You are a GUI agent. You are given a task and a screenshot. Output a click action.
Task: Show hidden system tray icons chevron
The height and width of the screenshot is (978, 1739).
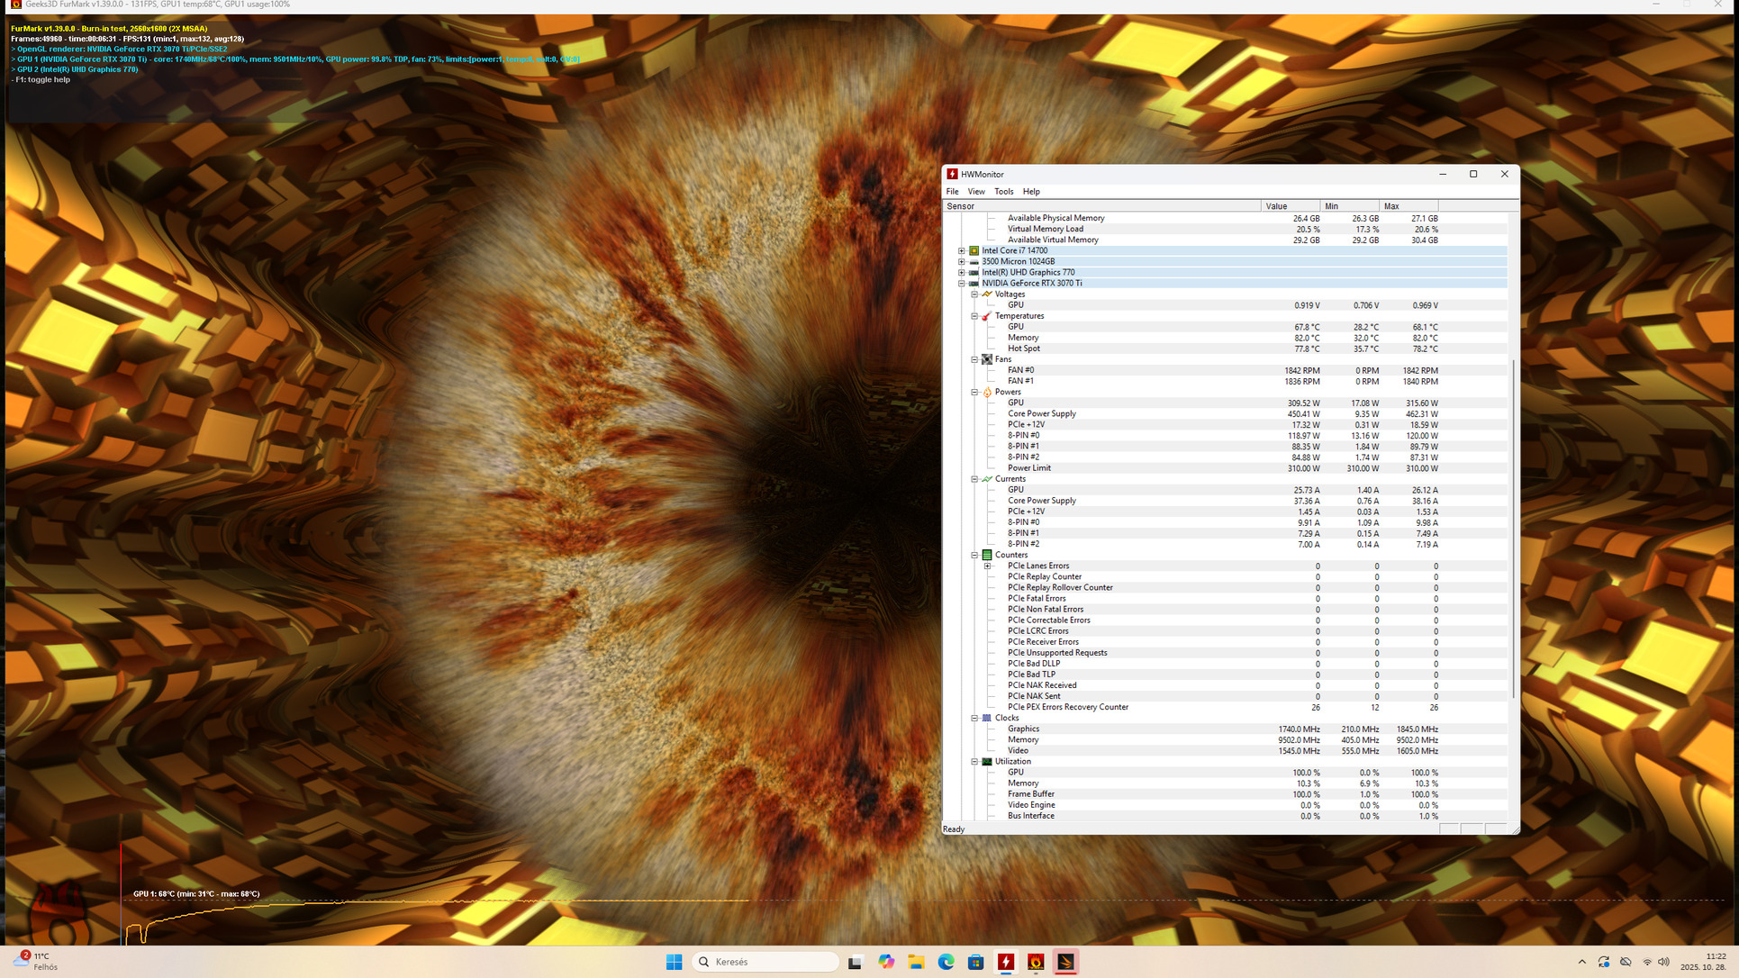[x=1581, y=962]
